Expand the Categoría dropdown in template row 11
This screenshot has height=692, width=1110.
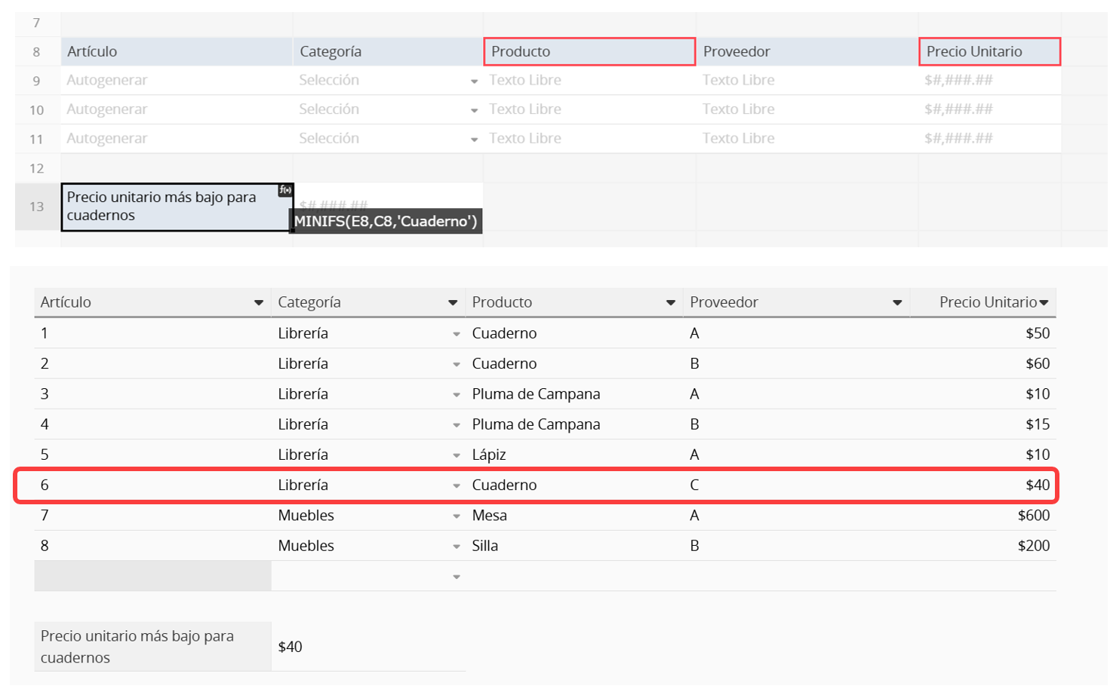pyautogui.click(x=474, y=139)
